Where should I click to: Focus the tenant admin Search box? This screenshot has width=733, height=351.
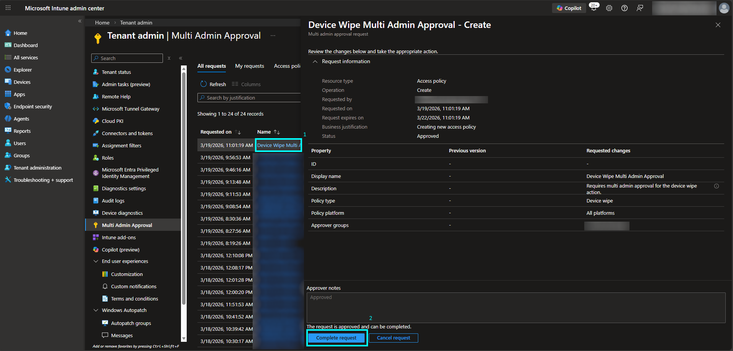pos(127,58)
